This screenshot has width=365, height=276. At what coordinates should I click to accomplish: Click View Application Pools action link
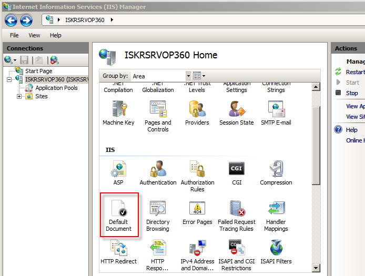(355, 106)
